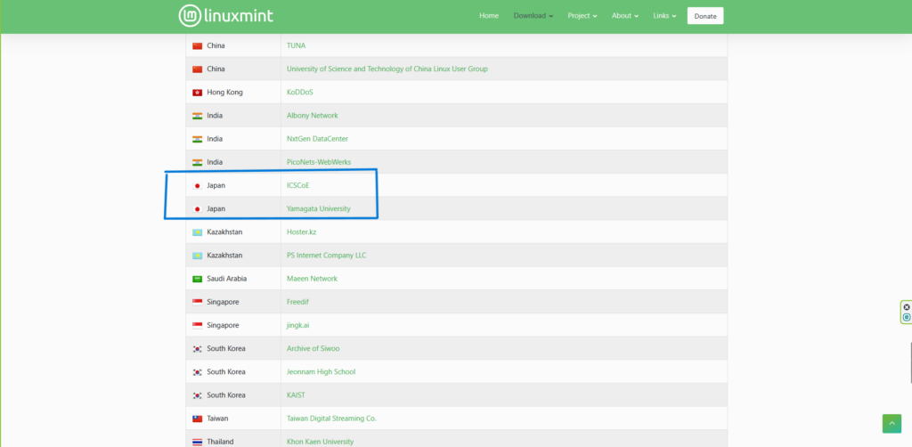This screenshot has height=447, width=912.
Task: Click the Hong Kong flag icon
Action: click(x=197, y=93)
